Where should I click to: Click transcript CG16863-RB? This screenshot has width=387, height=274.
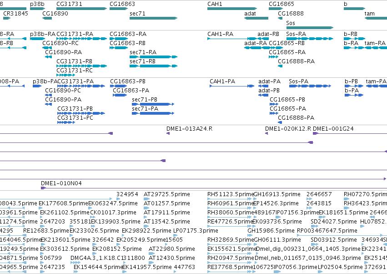tap(119, 48)
